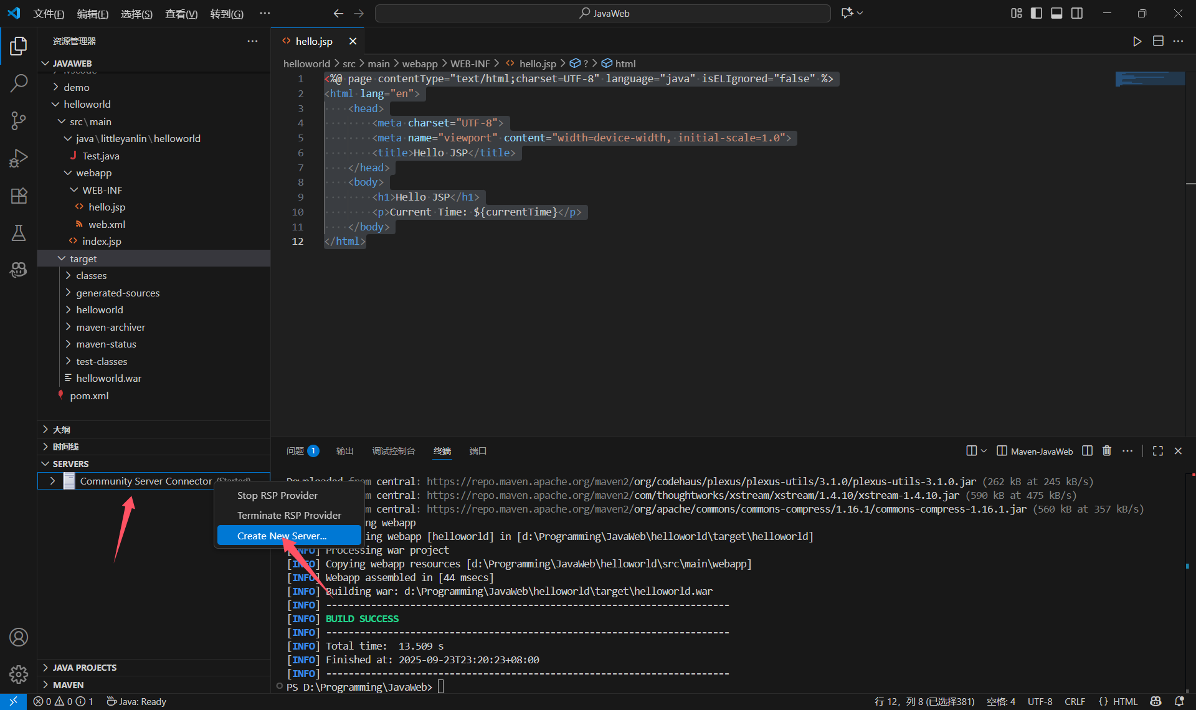Click UTF-8 encoding in status bar

[x=1040, y=701]
